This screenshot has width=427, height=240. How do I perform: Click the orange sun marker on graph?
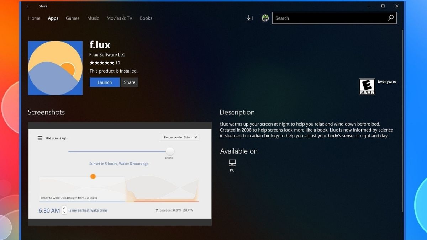tap(93, 176)
